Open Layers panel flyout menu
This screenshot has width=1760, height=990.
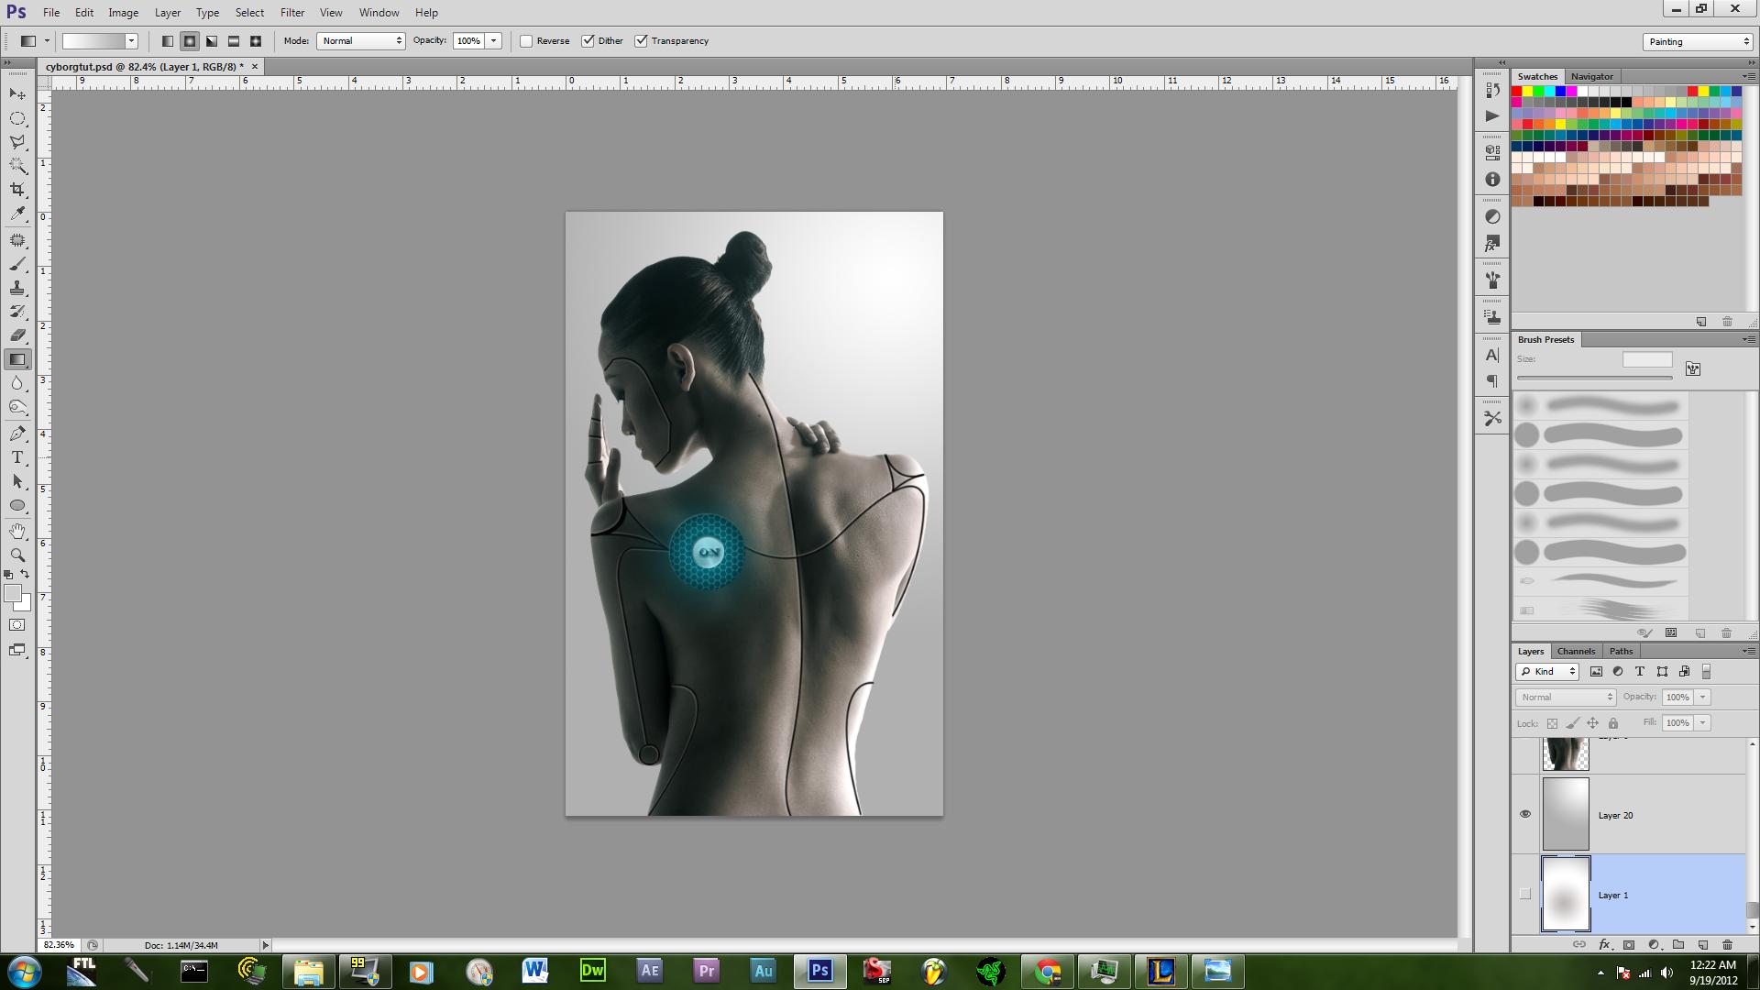click(1747, 652)
